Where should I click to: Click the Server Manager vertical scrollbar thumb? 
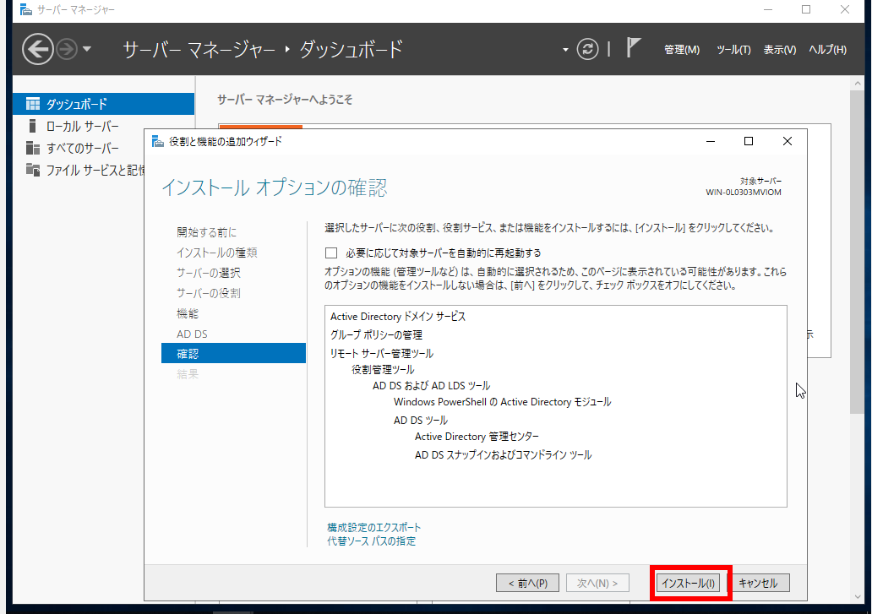(x=857, y=251)
